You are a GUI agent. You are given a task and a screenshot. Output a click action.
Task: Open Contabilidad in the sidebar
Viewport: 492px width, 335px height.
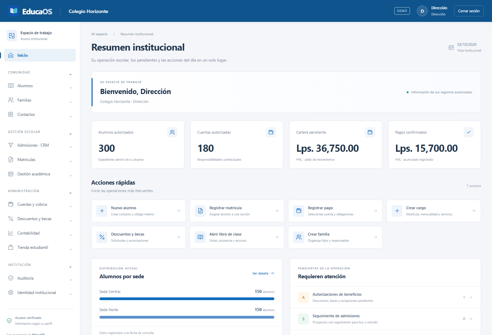point(40,233)
